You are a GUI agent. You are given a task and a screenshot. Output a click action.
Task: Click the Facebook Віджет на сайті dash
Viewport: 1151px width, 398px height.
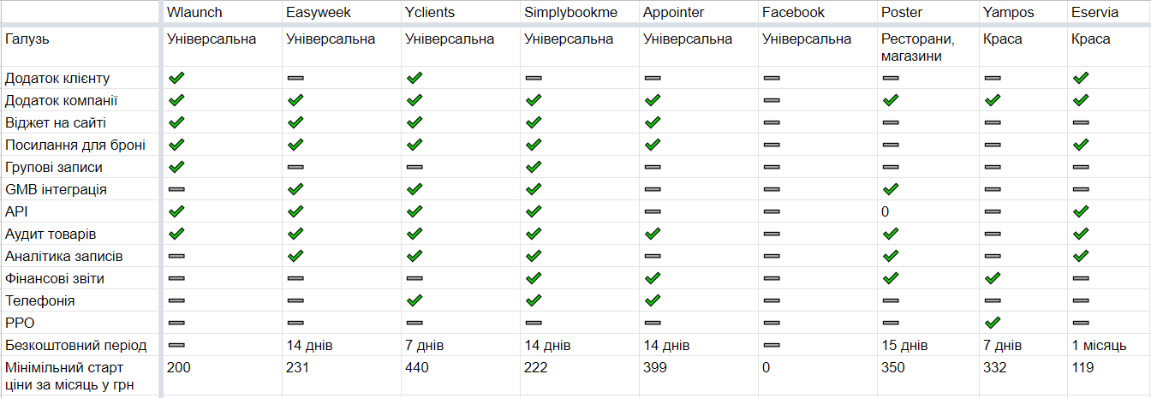click(x=771, y=122)
